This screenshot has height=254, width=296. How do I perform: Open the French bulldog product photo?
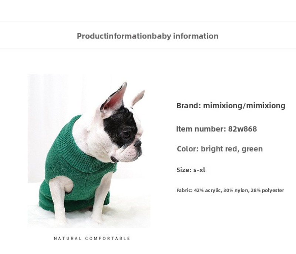(x=89, y=151)
